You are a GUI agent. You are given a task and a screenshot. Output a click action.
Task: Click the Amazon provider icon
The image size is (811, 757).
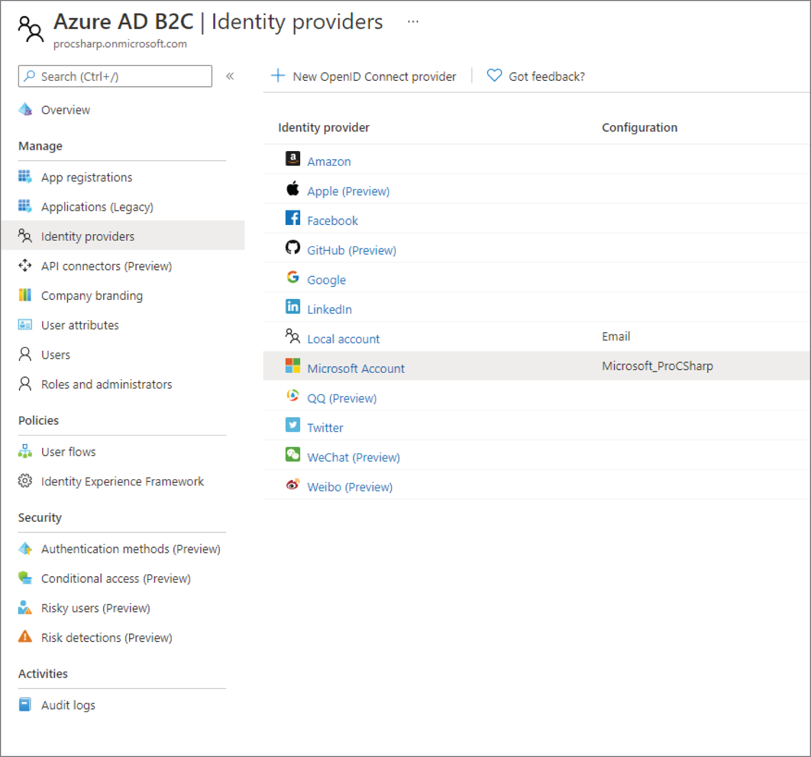click(x=293, y=159)
